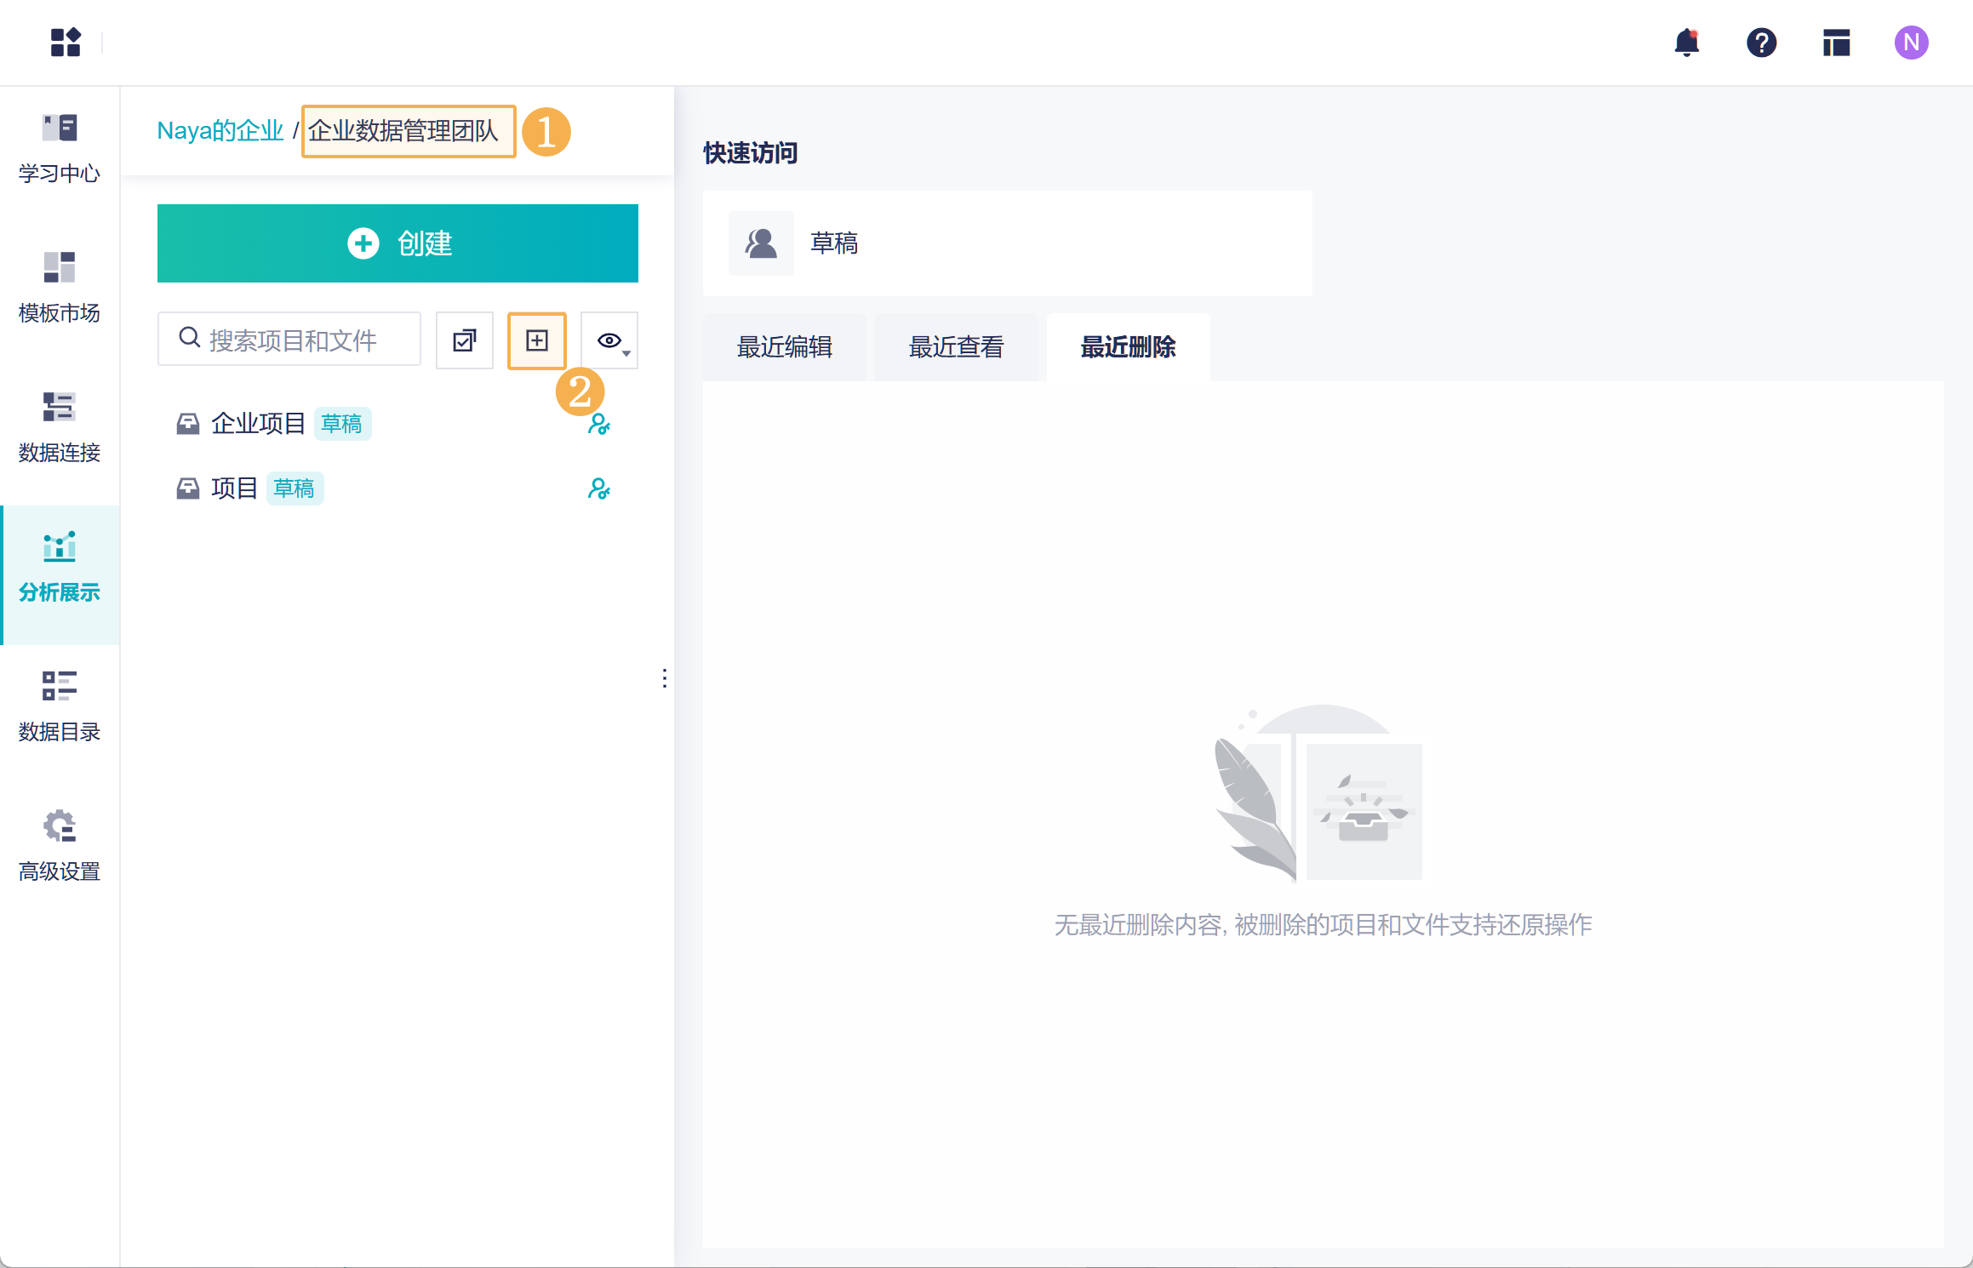Screen dimensions: 1973x1268
Task: Go to 模板市场 sidebar section
Action: click(60, 288)
